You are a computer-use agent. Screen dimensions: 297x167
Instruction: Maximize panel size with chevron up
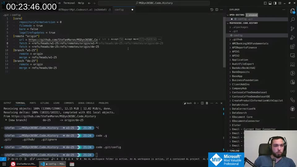pos(217,103)
